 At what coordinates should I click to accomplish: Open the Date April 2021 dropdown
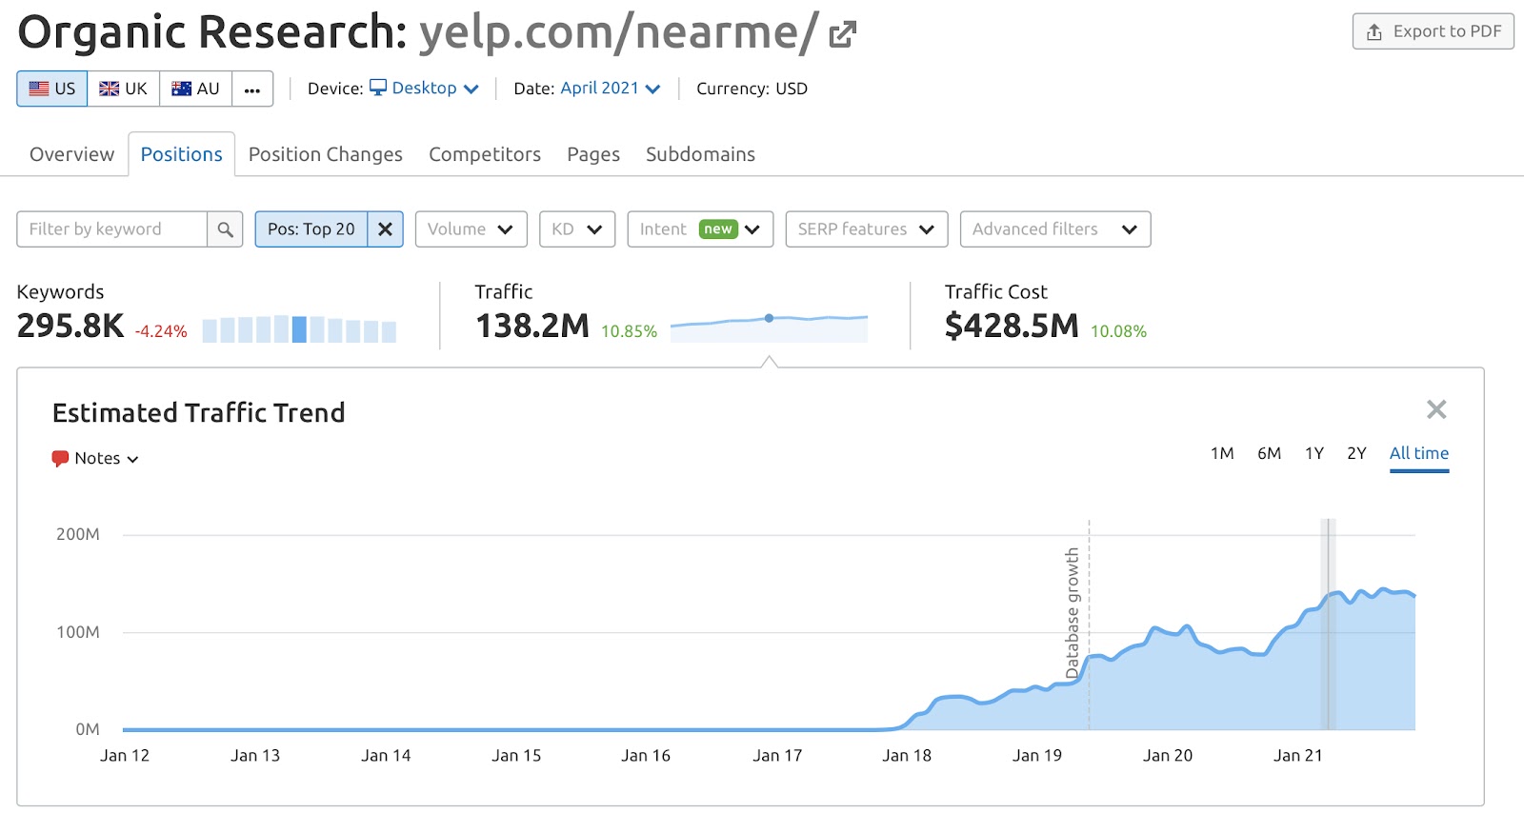point(611,89)
